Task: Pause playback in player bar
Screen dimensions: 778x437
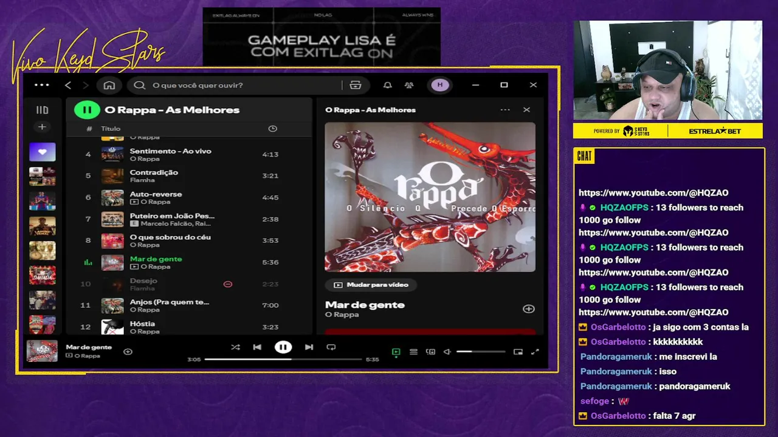Action: pyautogui.click(x=283, y=347)
